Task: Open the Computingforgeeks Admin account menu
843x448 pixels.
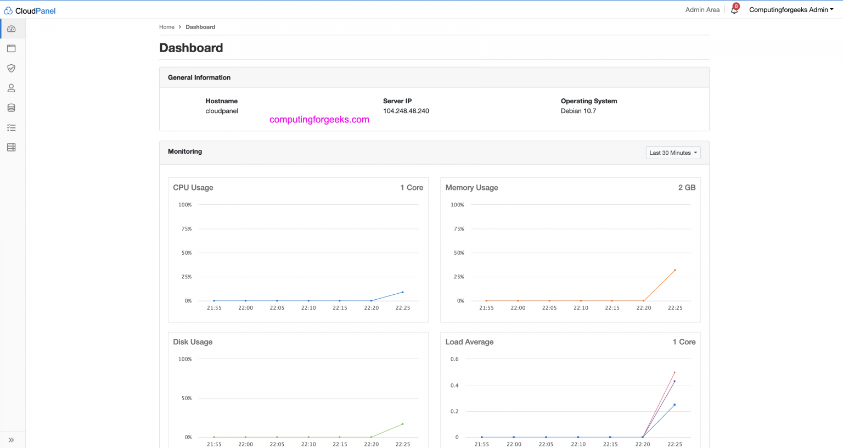Action: point(791,9)
